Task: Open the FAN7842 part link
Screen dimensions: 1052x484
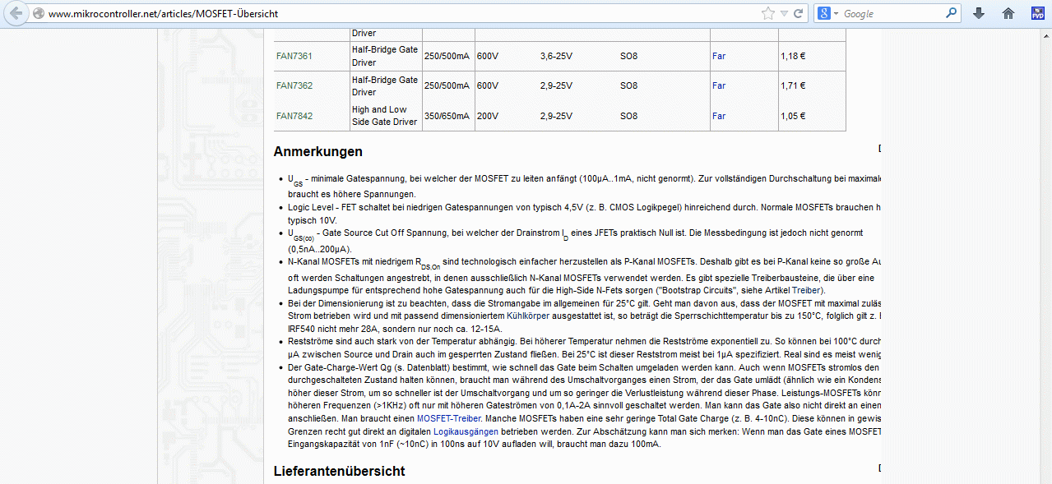Action: pos(294,116)
